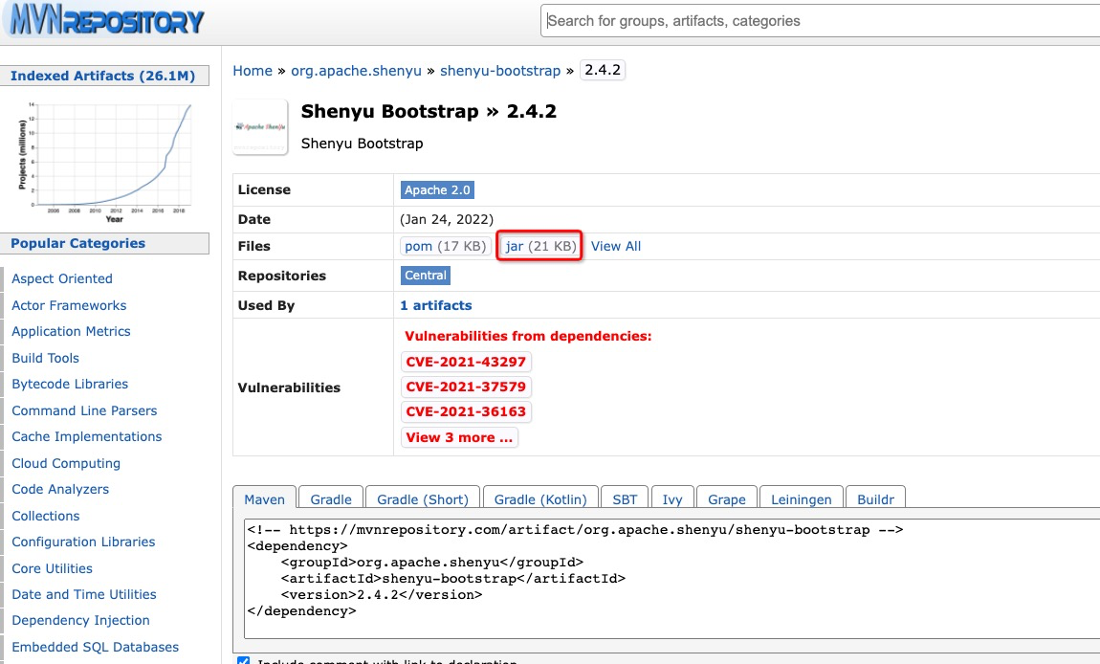Open the Bytecode Libraries category
The image size is (1100, 664).
click(70, 384)
